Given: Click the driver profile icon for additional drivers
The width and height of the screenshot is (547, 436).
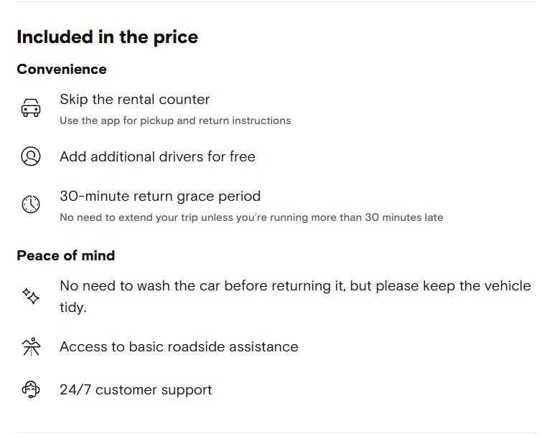Looking at the screenshot, I should coord(31,156).
